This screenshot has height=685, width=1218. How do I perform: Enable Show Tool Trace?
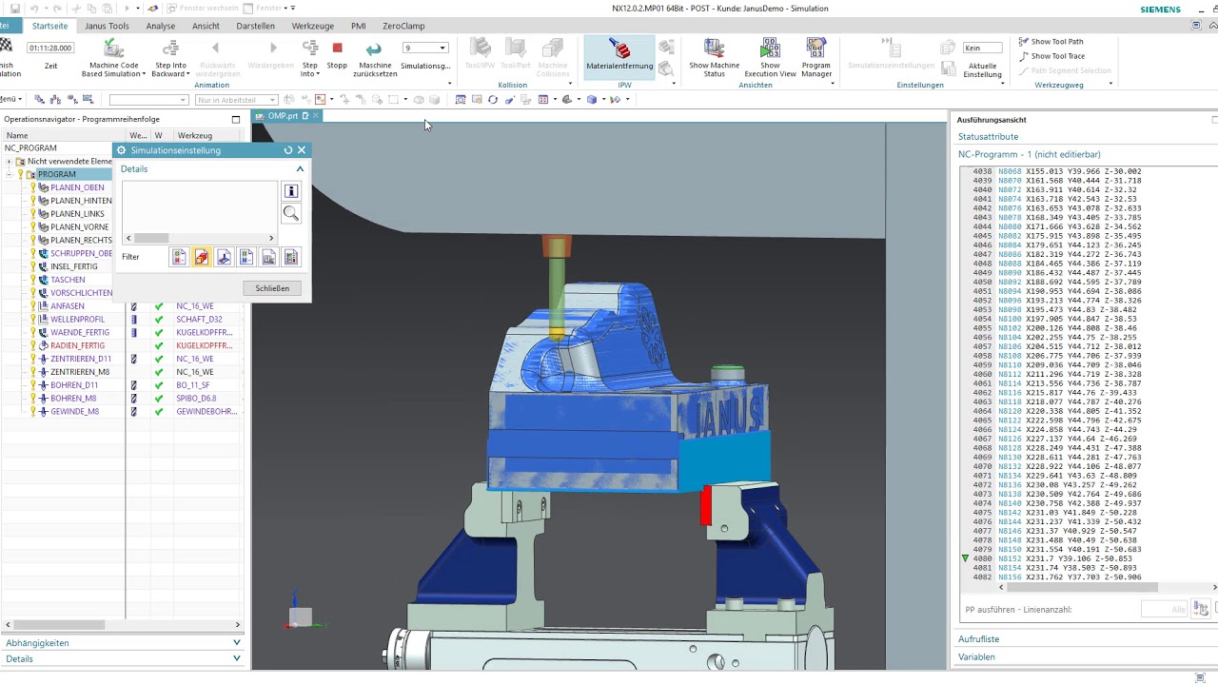click(x=1051, y=56)
